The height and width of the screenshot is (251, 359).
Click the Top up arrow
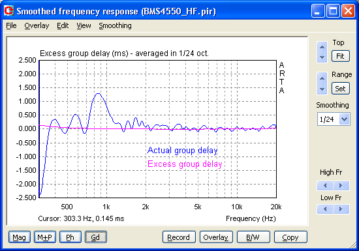[x=322, y=47]
